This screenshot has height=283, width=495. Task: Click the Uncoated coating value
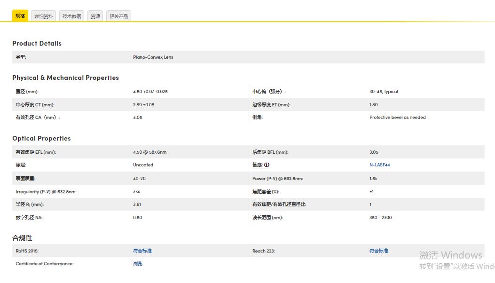[x=143, y=165]
